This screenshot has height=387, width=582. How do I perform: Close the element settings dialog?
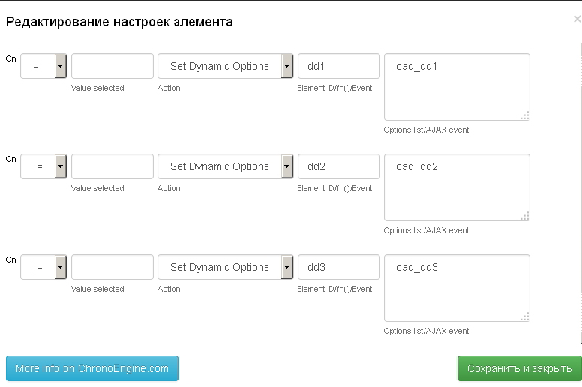tap(577, 19)
